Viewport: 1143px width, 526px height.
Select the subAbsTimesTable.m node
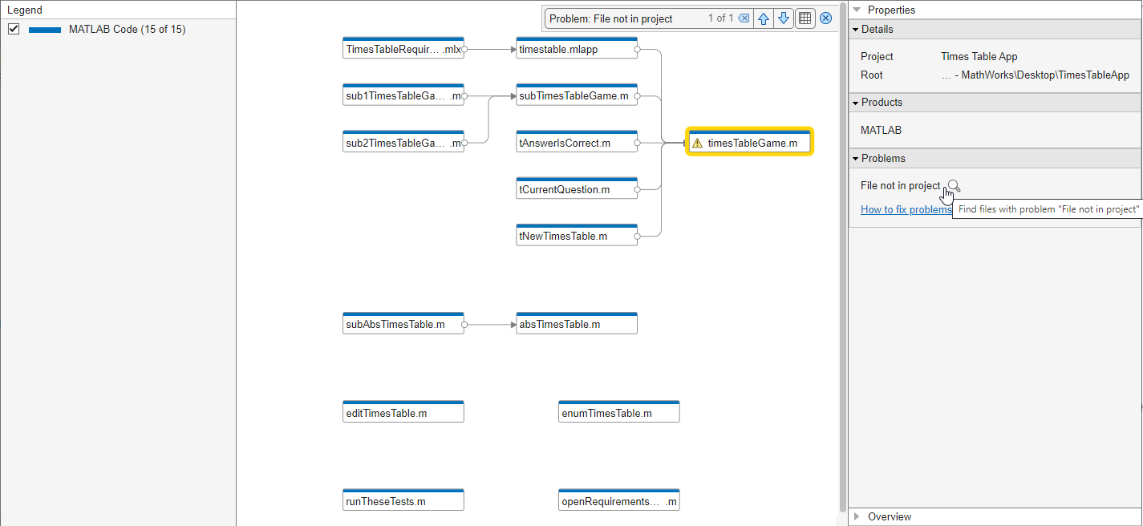403,324
